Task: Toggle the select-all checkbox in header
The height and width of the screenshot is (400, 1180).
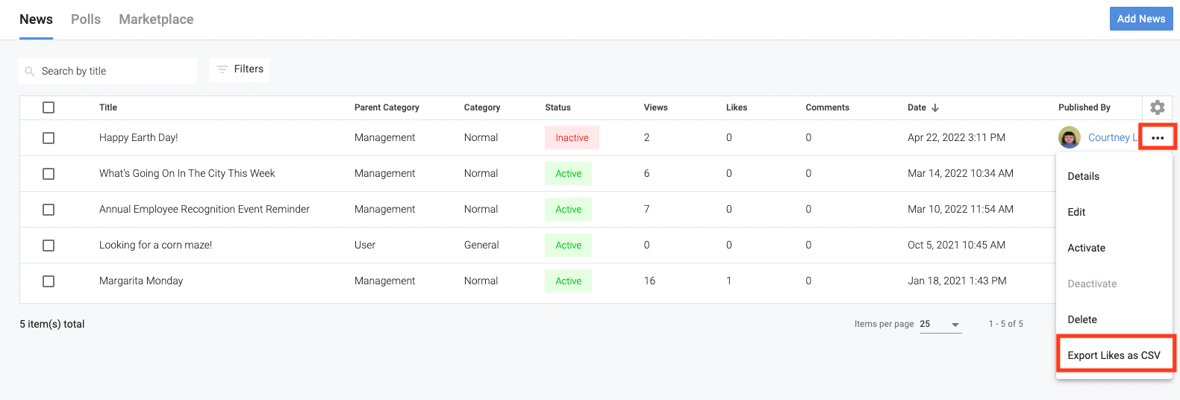Action: pos(49,107)
